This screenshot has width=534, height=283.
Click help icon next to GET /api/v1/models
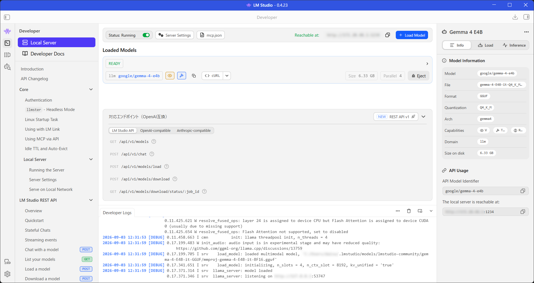pyautogui.click(x=154, y=141)
